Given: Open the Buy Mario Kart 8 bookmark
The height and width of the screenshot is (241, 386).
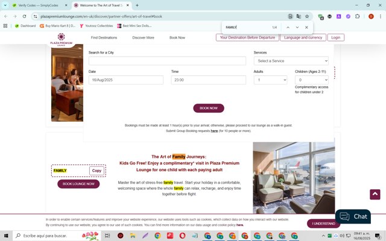Looking at the screenshot, I should click(x=58, y=26).
